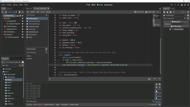Load resource in Inspector
The width and height of the screenshot is (190, 107).
(167, 12)
